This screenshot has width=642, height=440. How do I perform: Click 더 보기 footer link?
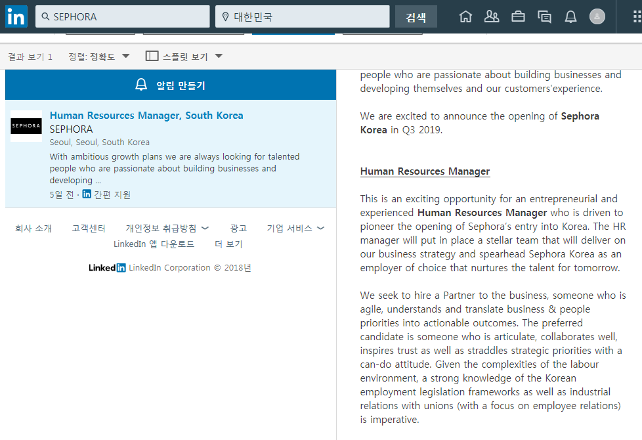(228, 244)
